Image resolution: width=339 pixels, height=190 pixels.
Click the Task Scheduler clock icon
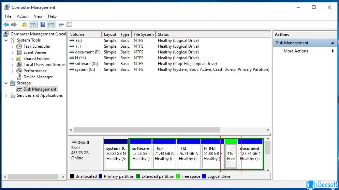coord(19,46)
